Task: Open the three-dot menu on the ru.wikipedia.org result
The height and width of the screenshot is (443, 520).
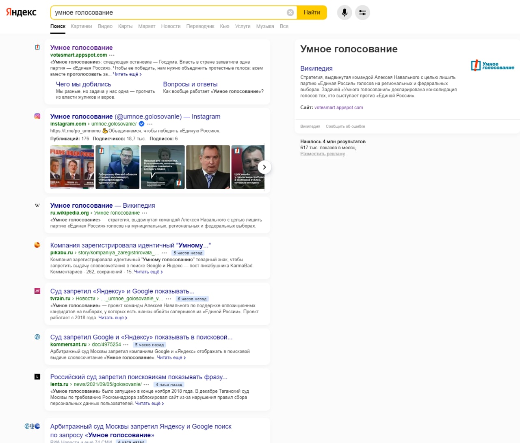Action: 144,213
